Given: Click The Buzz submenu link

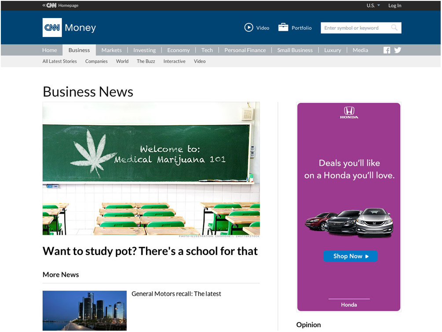Looking at the screenshot, I should point(146,62).
